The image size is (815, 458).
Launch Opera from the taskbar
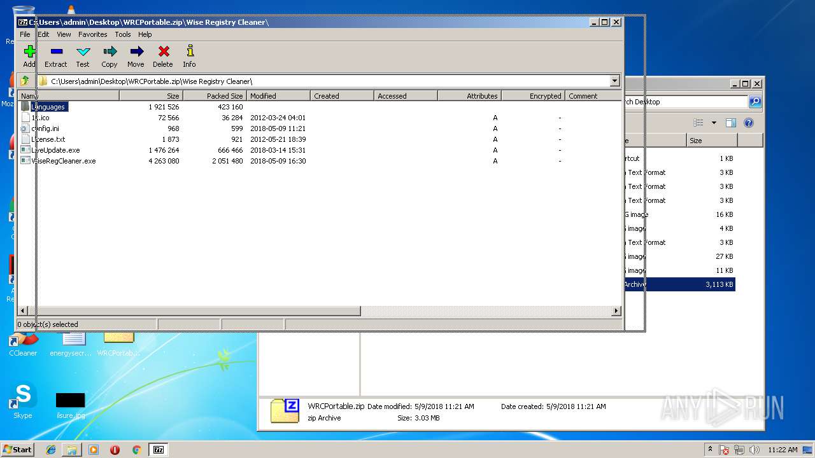[x=115, y=450]
